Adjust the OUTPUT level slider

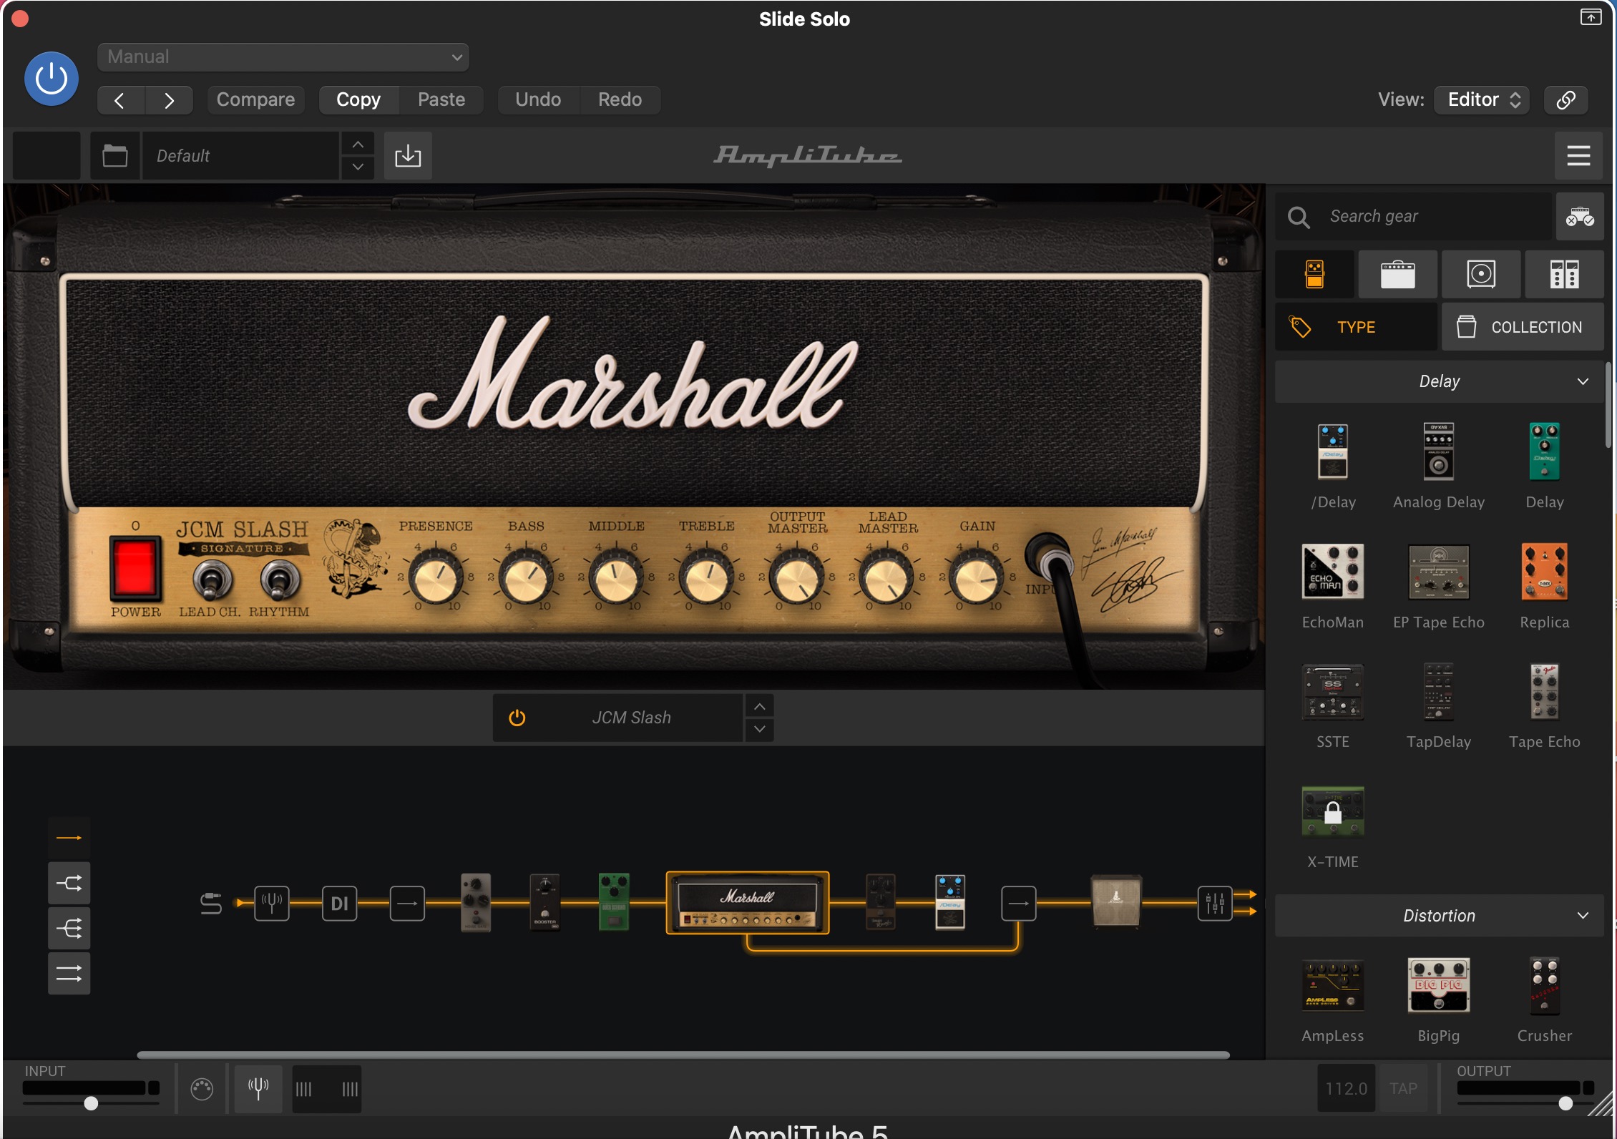pyautogui.click(x=1565, y=1103)
